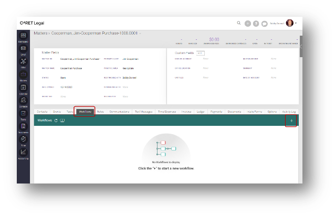Click the search magnifier icon
Image resolution: width=335 pixels, height=216 pixels.
[239, 23]
